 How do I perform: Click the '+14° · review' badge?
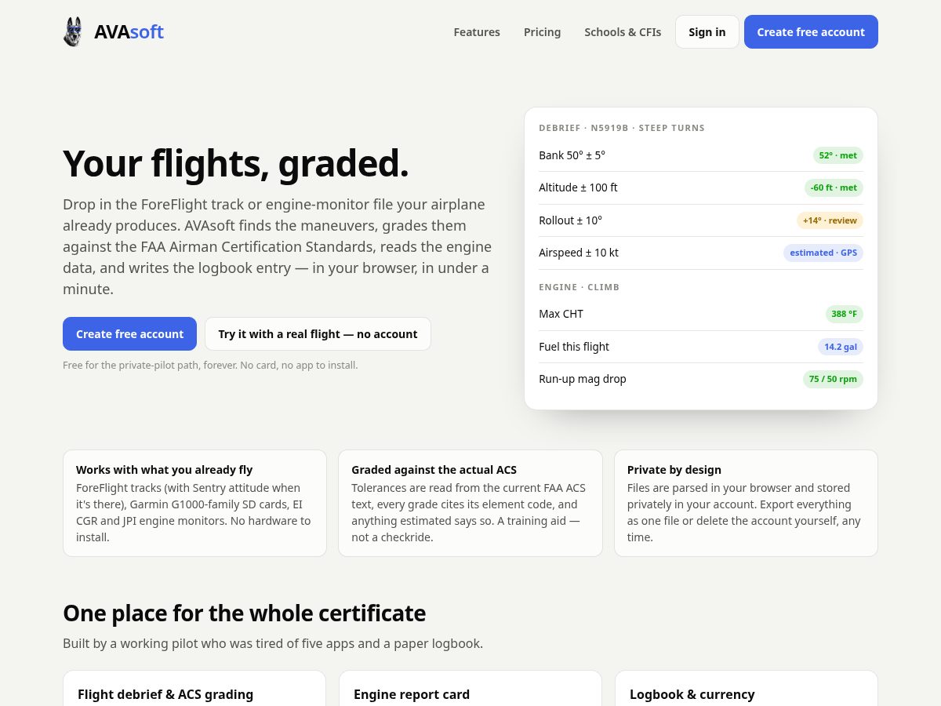coord(830,220)
